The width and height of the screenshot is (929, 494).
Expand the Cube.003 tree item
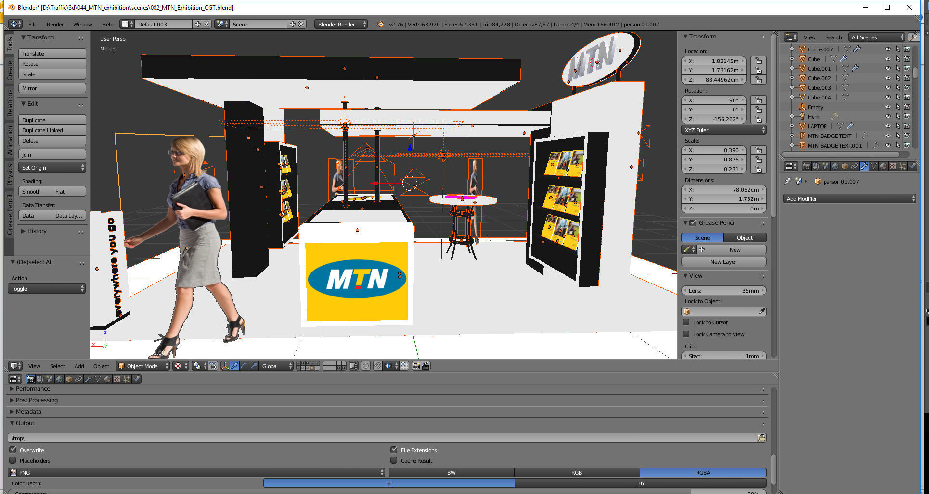(792, 87)
